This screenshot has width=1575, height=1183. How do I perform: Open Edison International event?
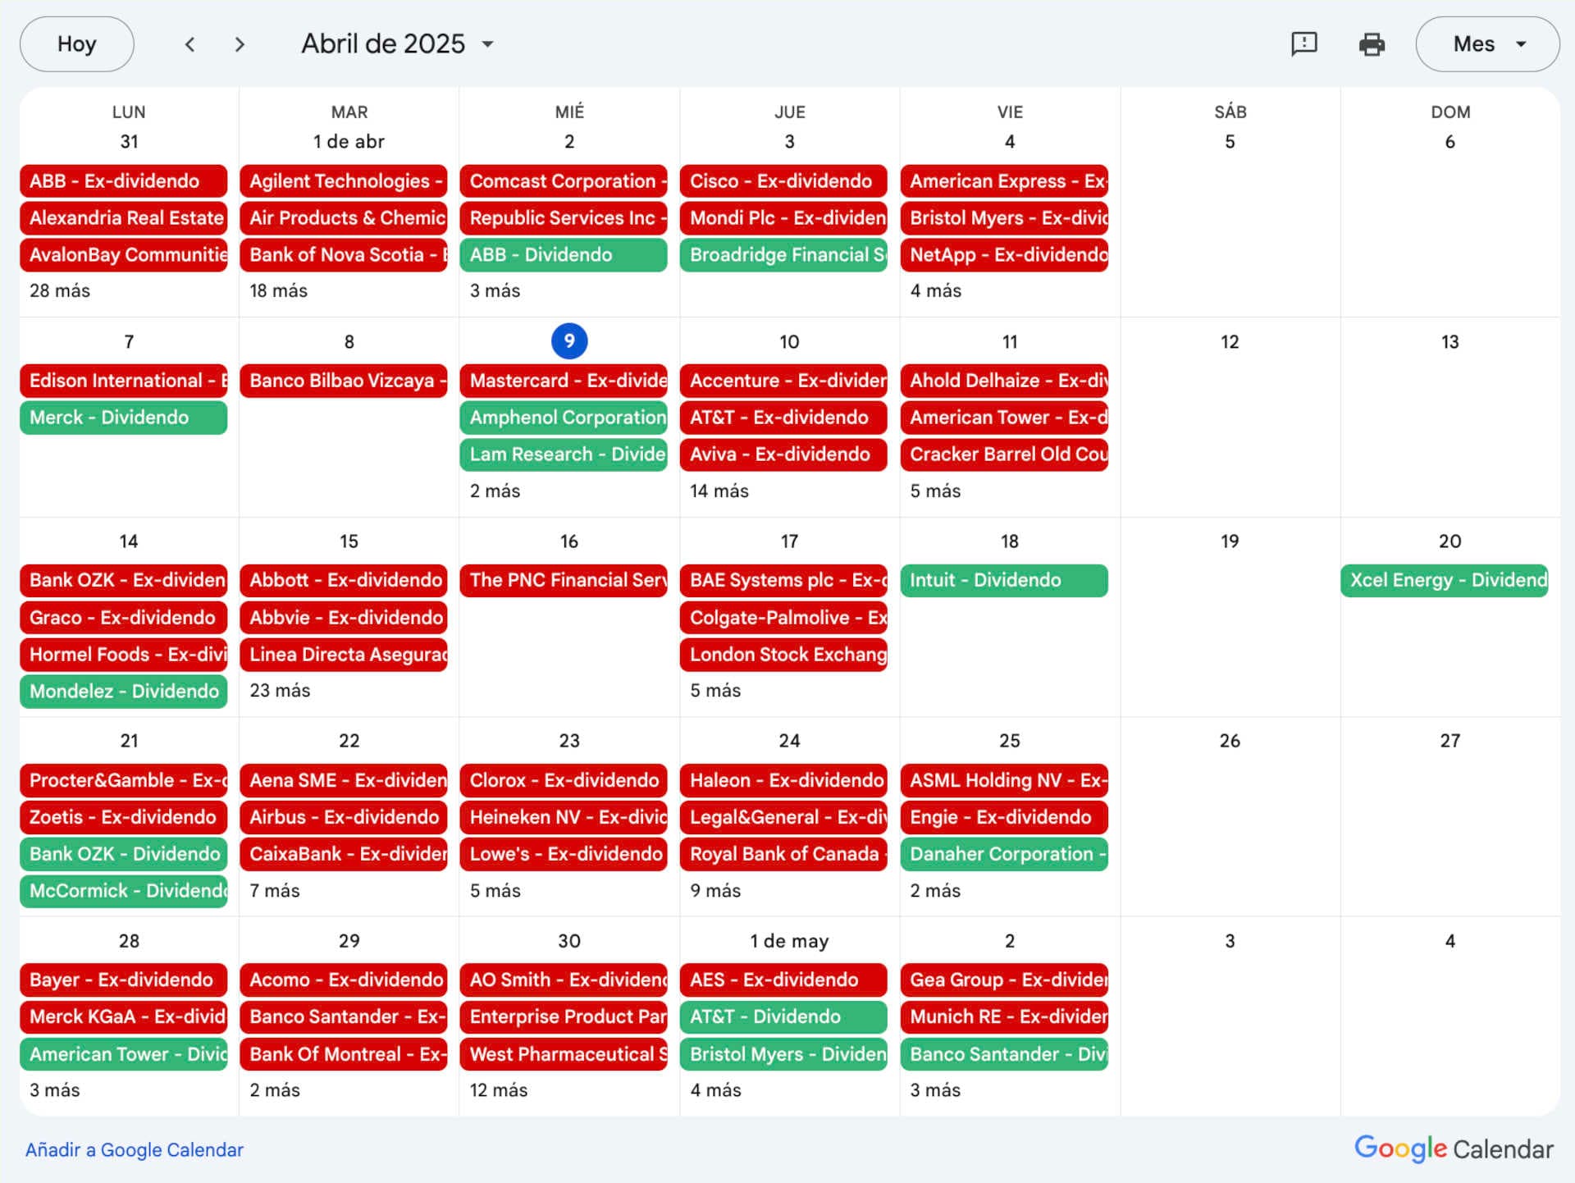click(x=124, y=380)
